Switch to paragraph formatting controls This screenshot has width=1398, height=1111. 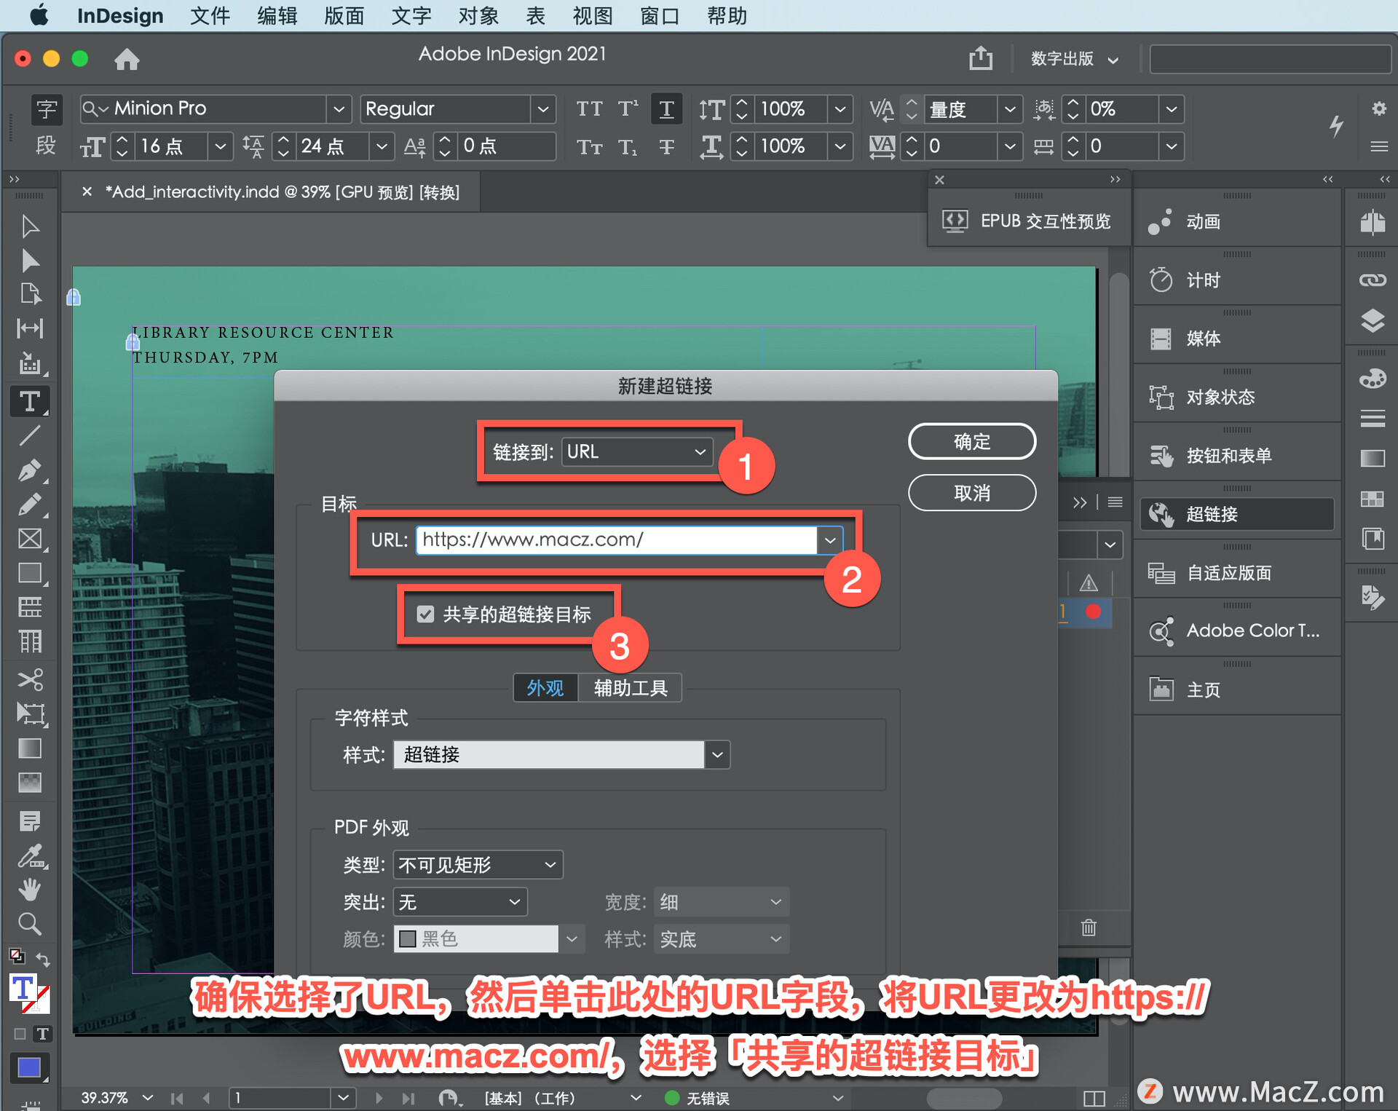(x=46, y=146)
